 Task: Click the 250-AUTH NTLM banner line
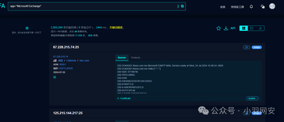pyautogui.click(x=126, y=90)
